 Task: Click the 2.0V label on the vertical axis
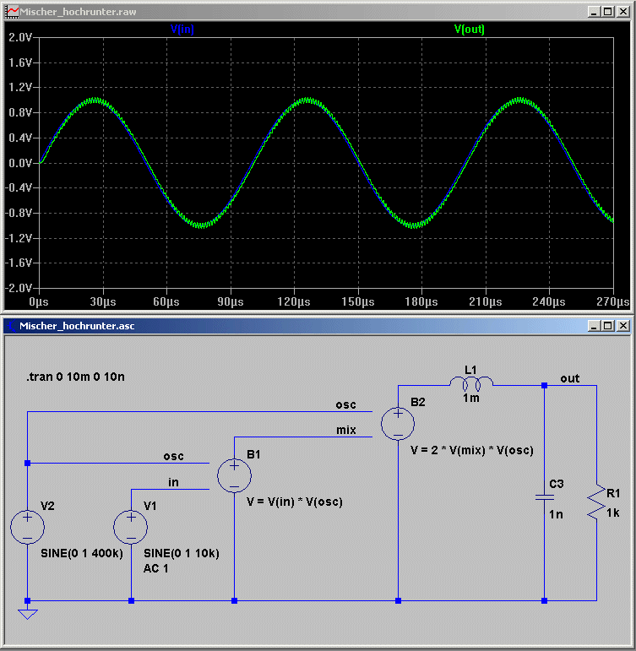pyautogui.click(x=20, y=37)
